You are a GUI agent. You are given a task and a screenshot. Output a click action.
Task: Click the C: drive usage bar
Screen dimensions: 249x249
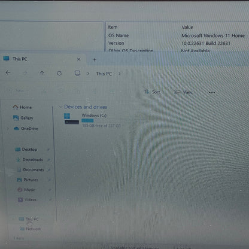point(101,120)
